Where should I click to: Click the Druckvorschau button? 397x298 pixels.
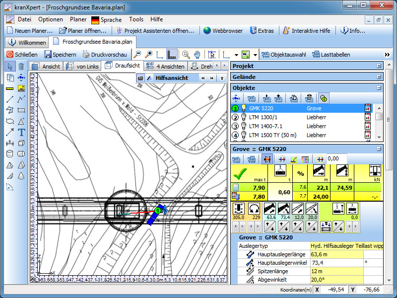(104, 55)
